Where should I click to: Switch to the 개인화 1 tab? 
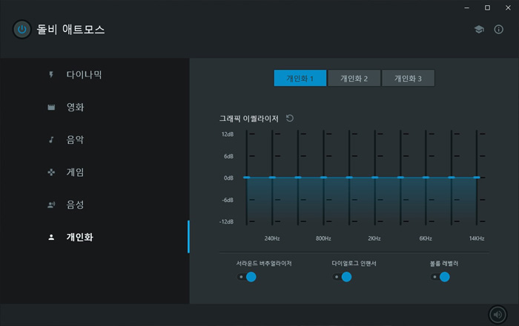(300, 78)
